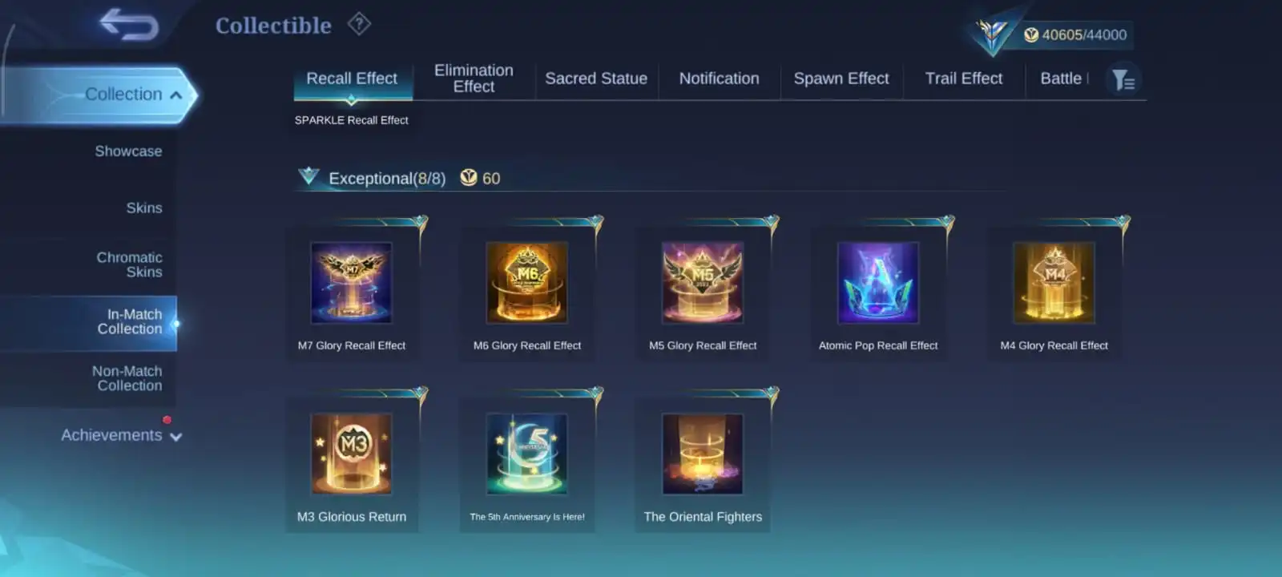Image resolution: width=1282 pixels, height=577 pixels.
Task: Open the Showcase sidebar item
Action: (x=128, y=151)
